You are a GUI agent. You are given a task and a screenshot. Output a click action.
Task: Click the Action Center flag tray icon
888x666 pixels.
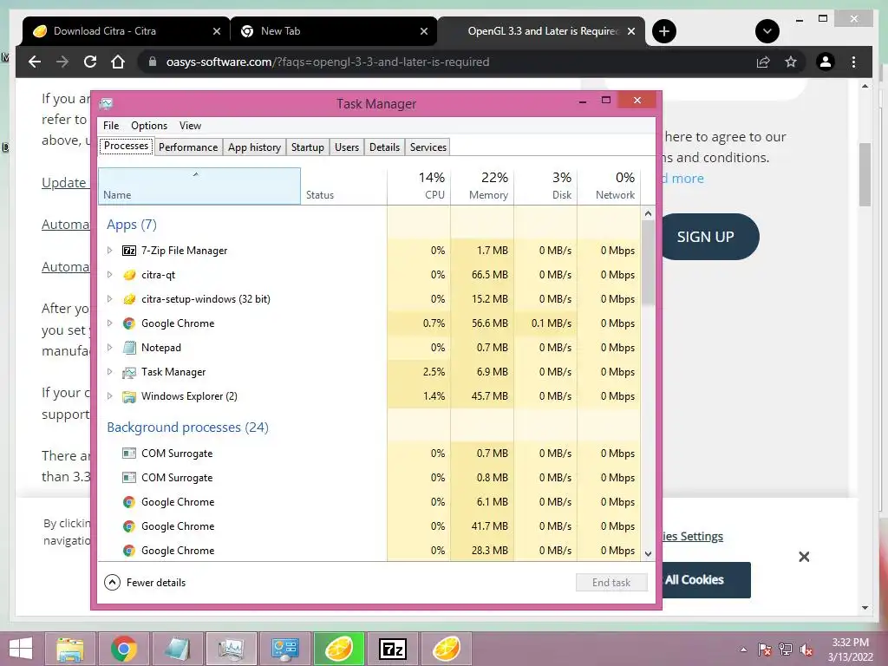click(x=764, y=650)
